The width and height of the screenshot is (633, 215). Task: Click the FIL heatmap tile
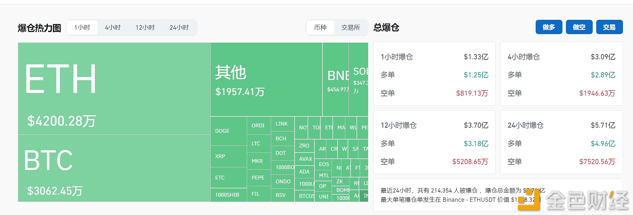(259, 194)
